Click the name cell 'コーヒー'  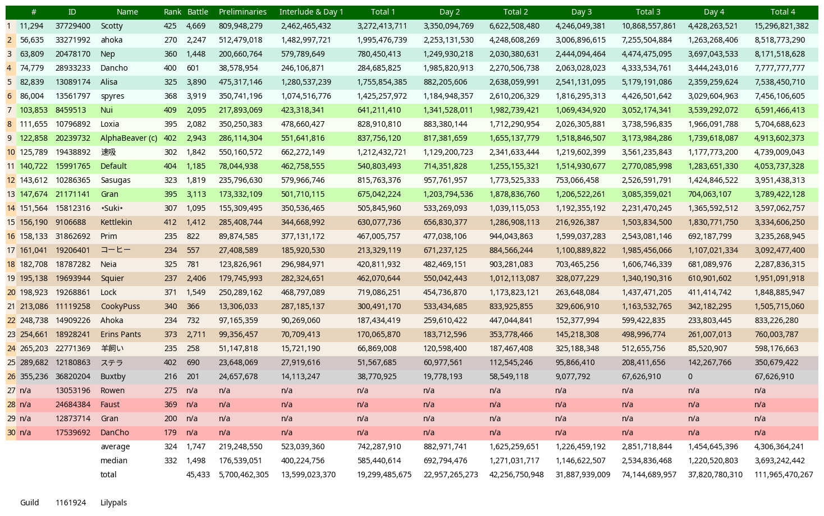(116, 250)
